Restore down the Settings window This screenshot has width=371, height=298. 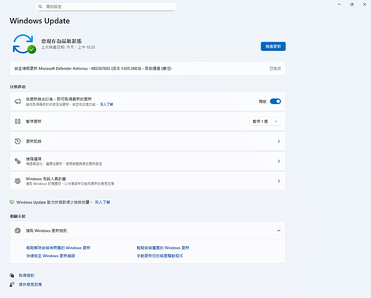(x=352, y=4)
